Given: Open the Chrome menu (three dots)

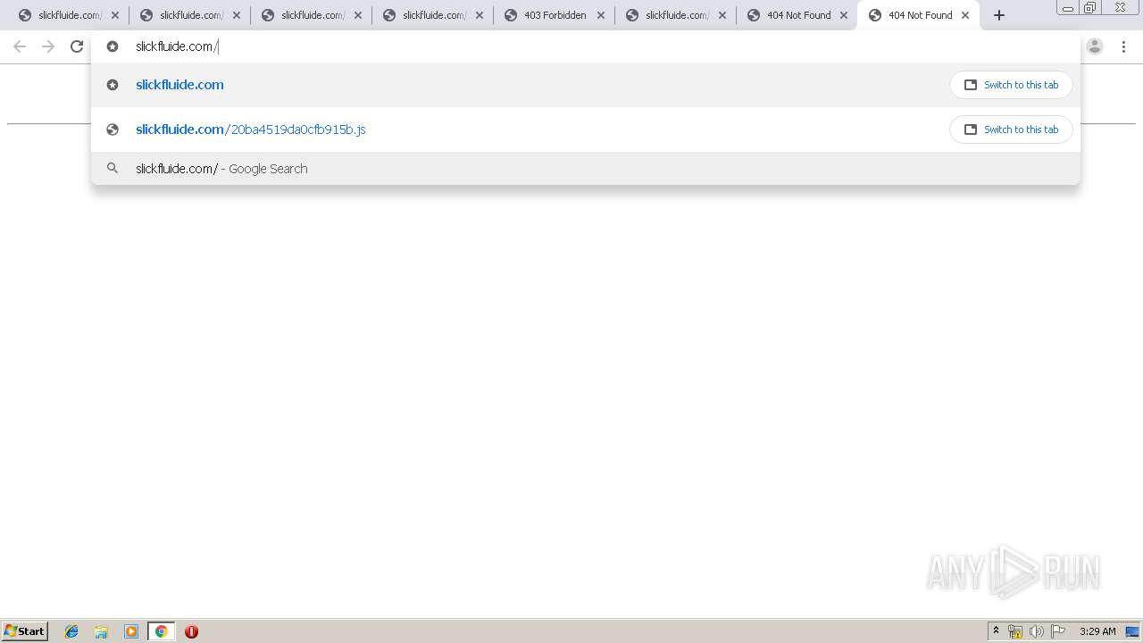Looking at the screenshot, I should pyautogui.click(x=1123, y=46).
